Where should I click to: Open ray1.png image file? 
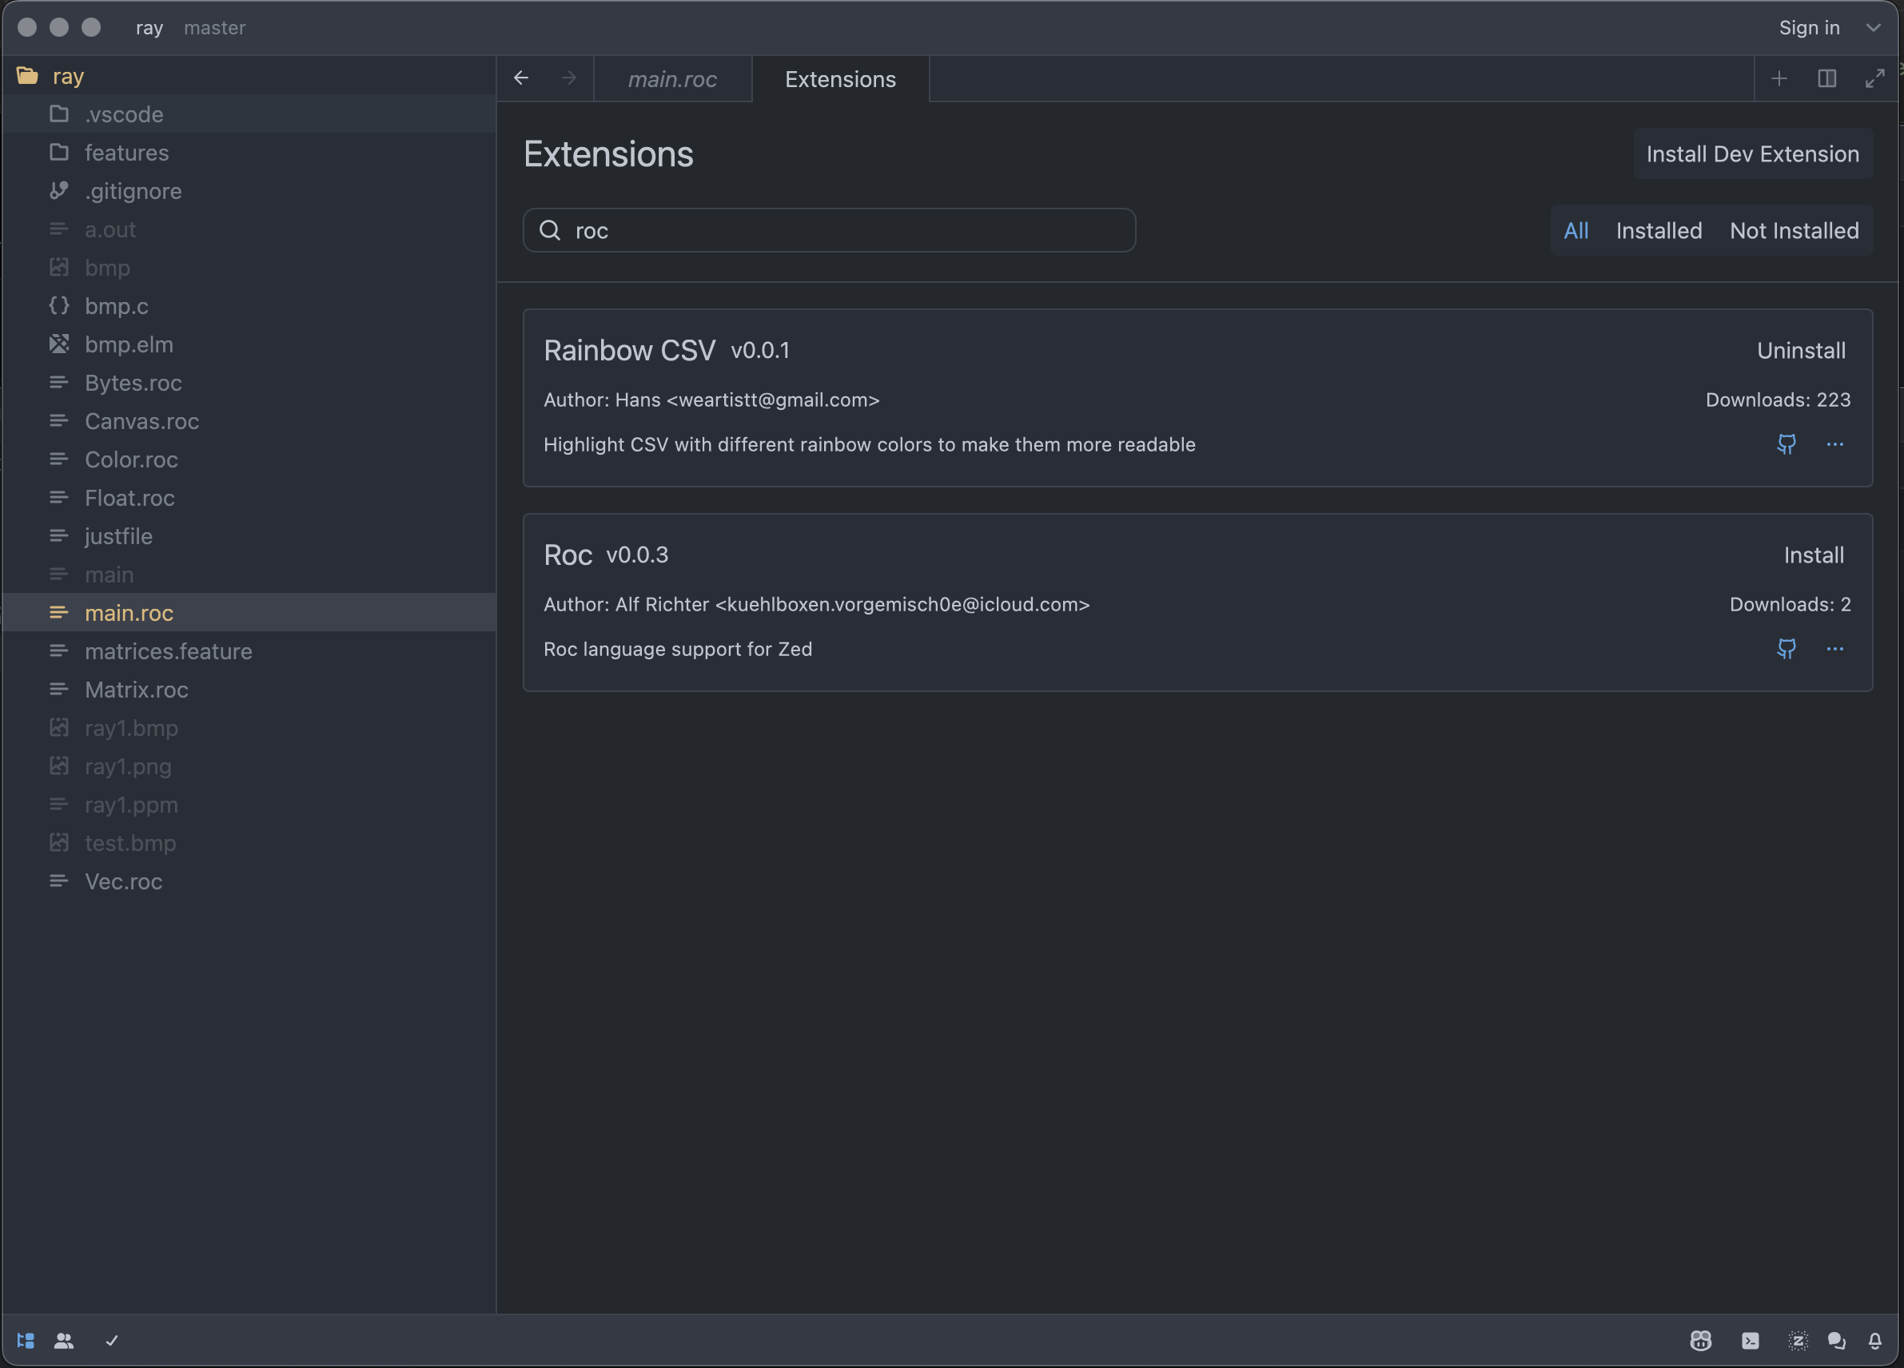[x=249, y=766]
